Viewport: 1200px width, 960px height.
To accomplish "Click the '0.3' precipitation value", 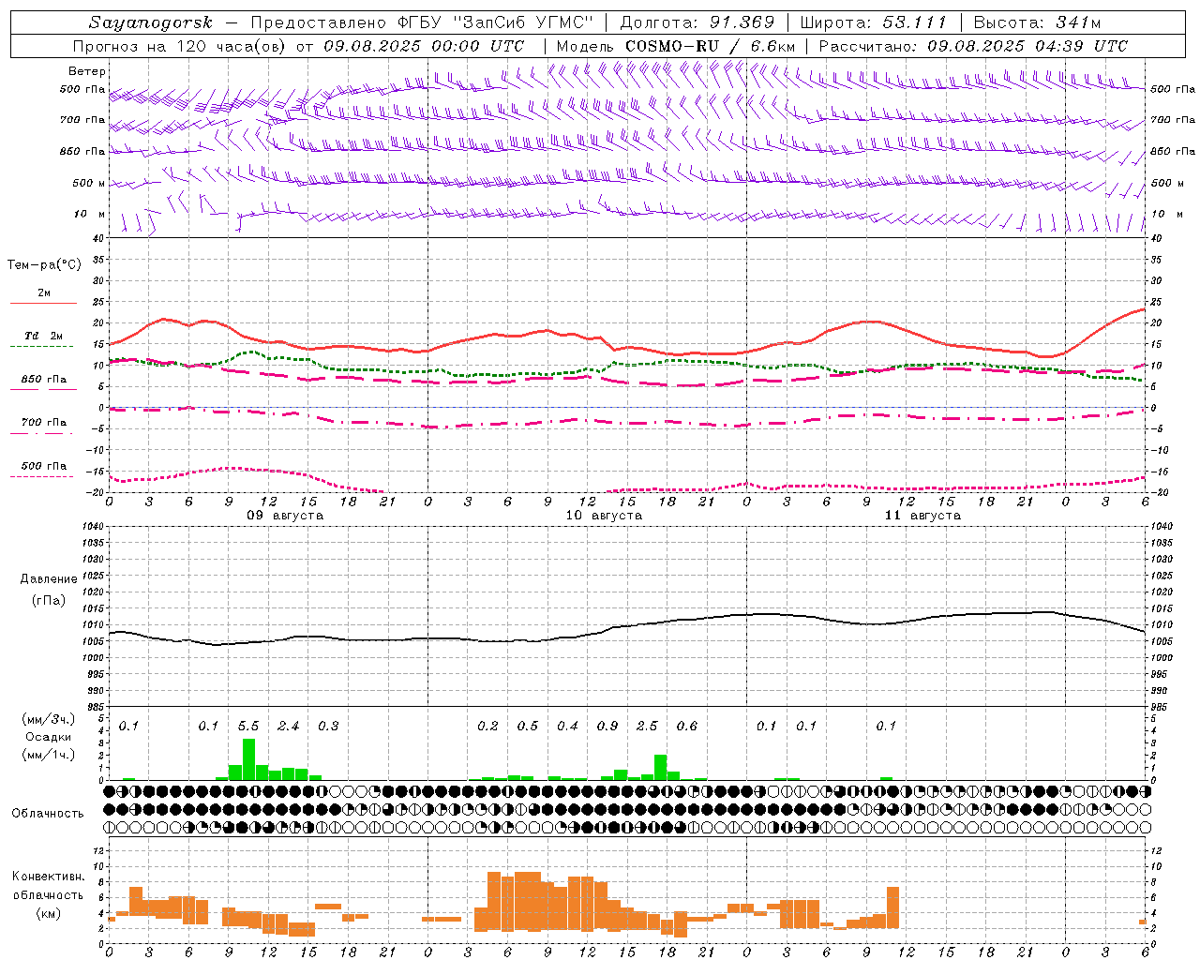I will (328, 726).
